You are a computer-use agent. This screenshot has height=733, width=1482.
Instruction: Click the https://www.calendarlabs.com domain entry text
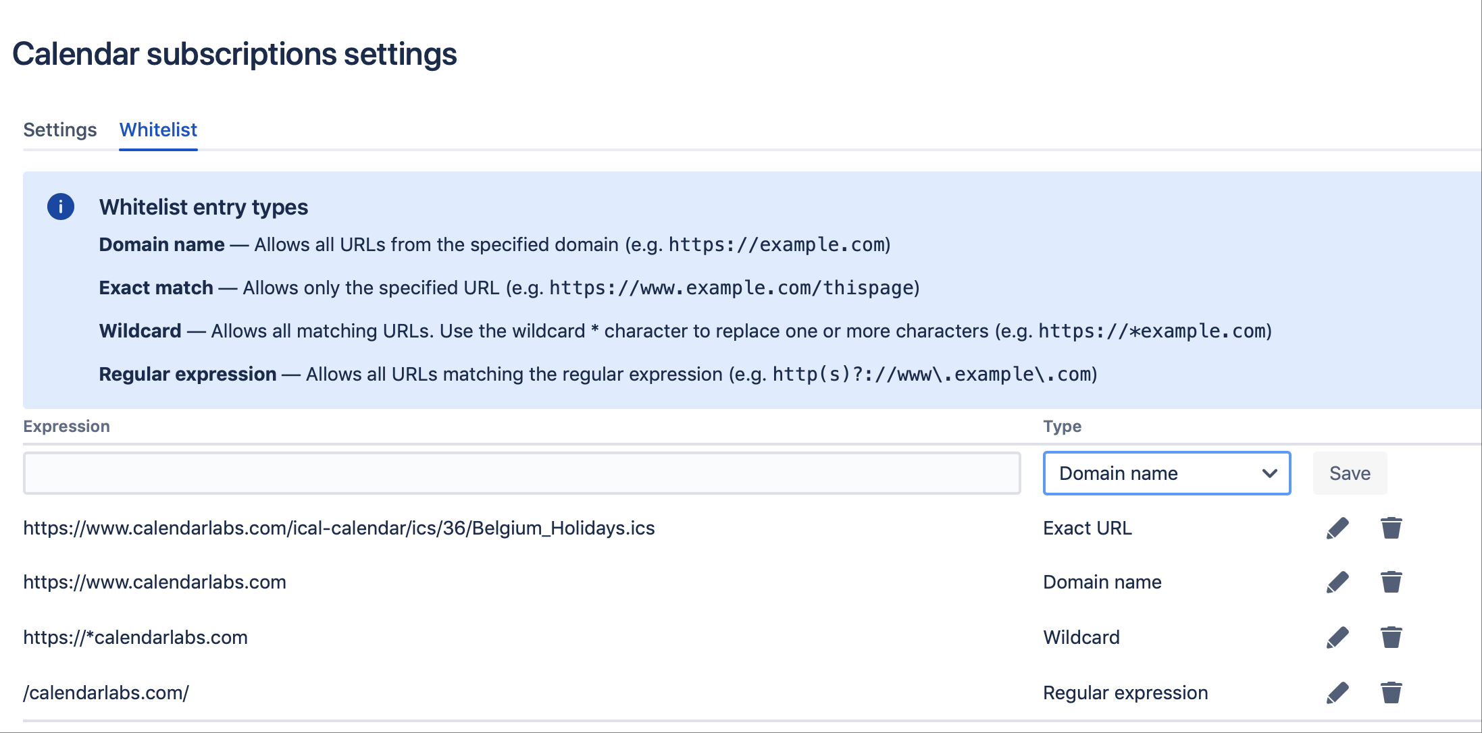tap(155, 582)
